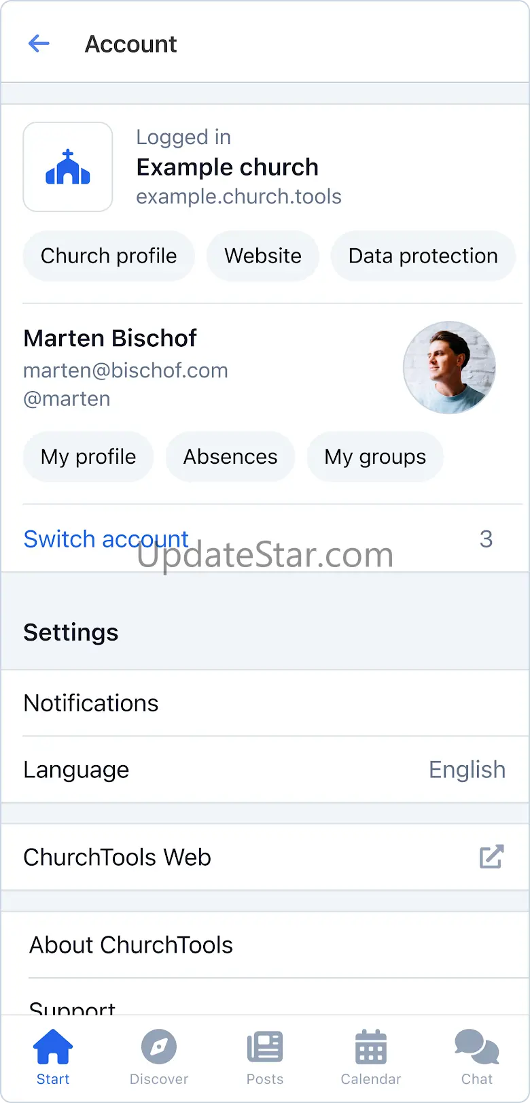Go to the Posts newspaper tab
The height and width of the screenshot is (1103, 530).
tap(264, 1057)
